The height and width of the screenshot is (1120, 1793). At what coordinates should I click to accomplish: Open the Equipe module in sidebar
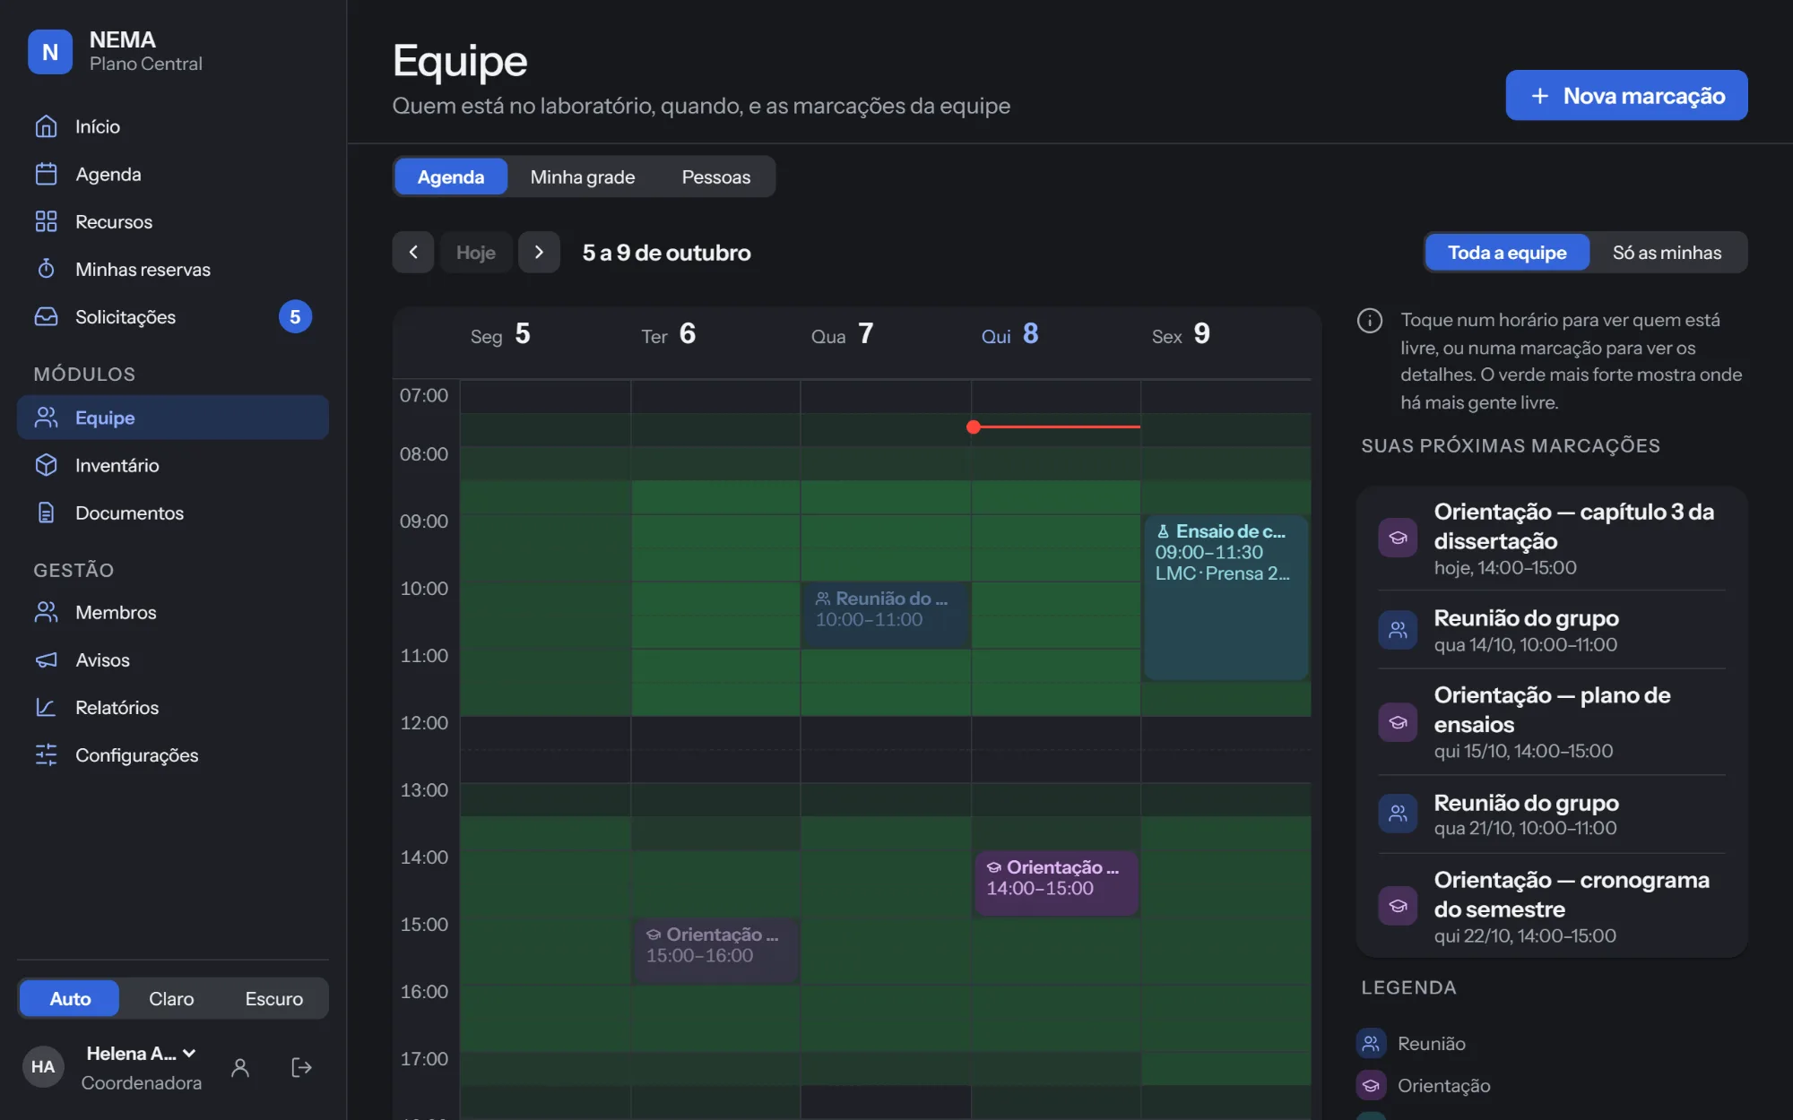click(x=173, y=418)
